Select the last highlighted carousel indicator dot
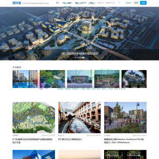This screenshot has width=159, height=159. pos(83,58)
